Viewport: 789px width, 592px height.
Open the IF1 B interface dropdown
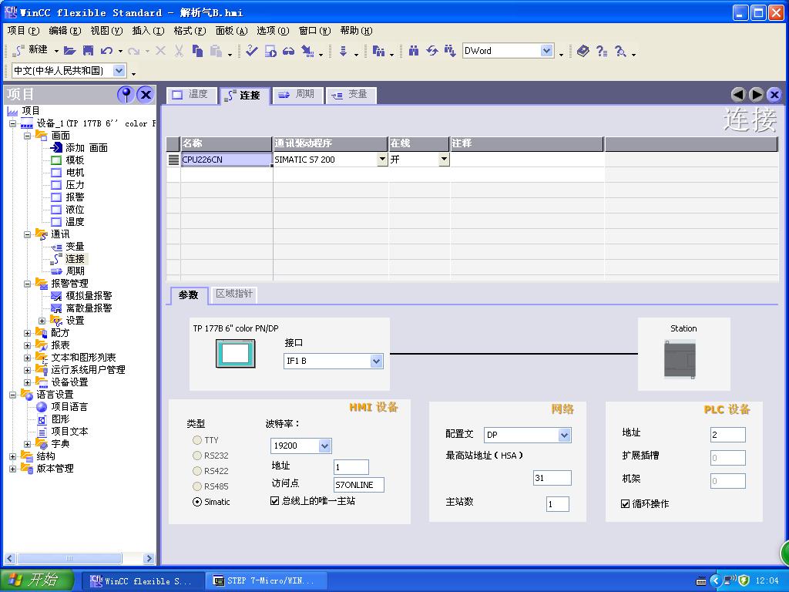click(376, 361)
